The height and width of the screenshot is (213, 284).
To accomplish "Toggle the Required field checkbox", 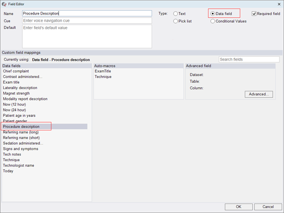I will pyautogui.click(x=254, y=14).
